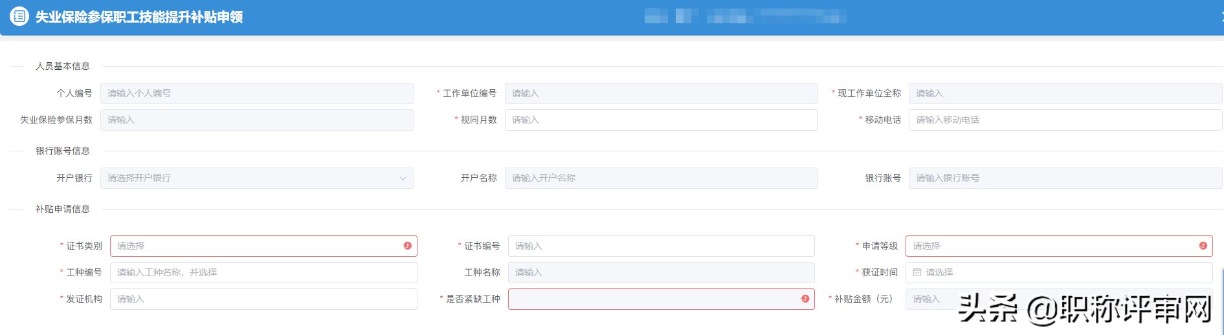The height and width of the screenshot is (335, 1224).
Task: Focus the 开户名称 input field
Action: click(662, 178)
